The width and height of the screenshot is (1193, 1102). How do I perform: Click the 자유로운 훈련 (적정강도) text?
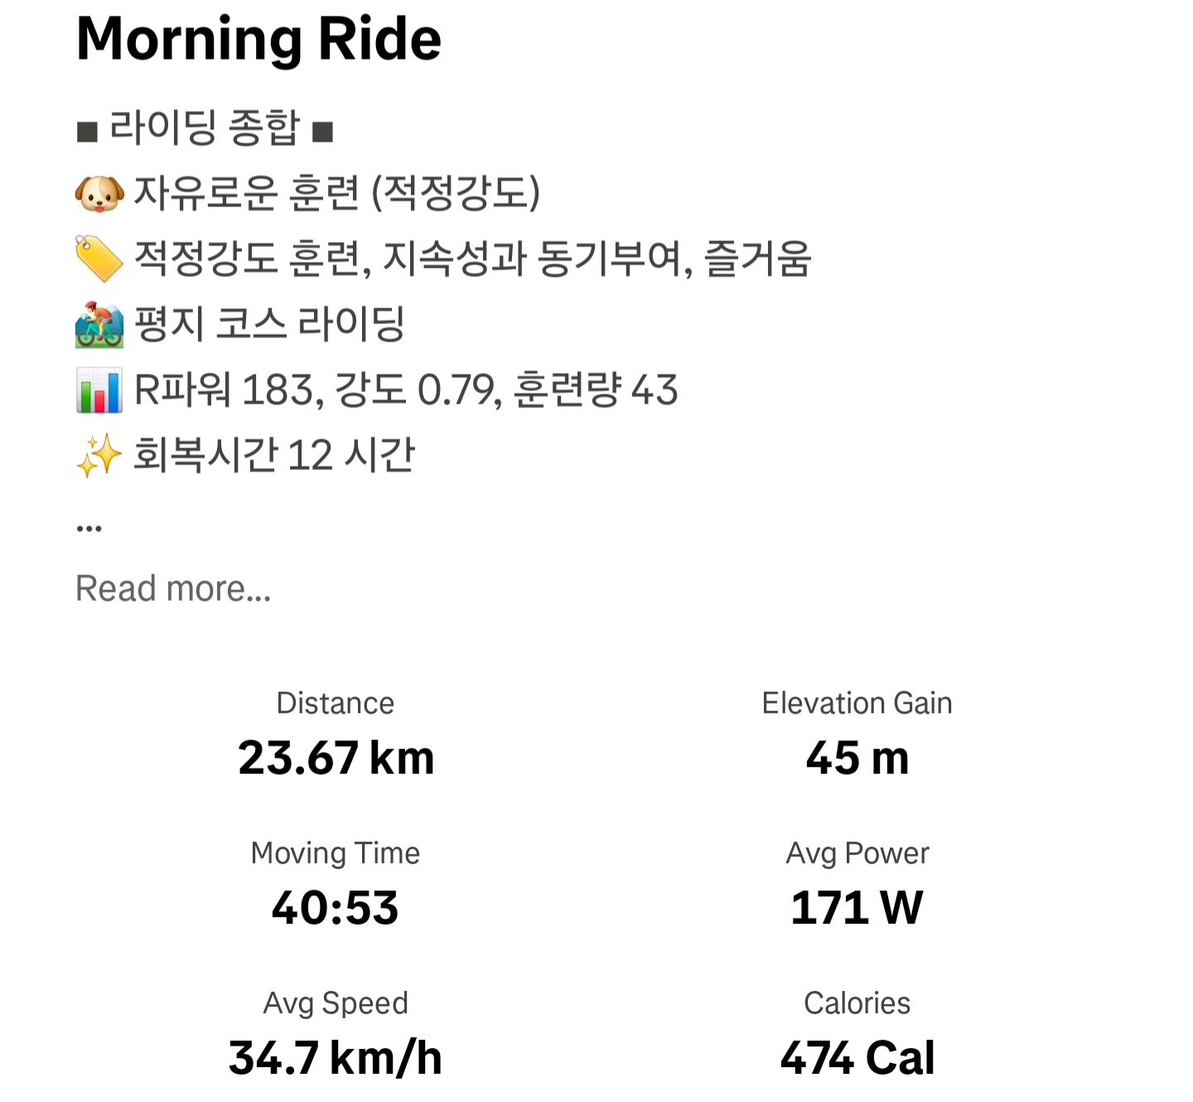(336, 194)
